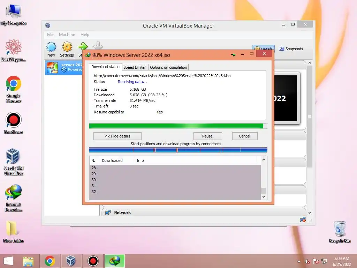
Task: Open the Help menu in VirtualBox
Action: [x=85, y=35]
